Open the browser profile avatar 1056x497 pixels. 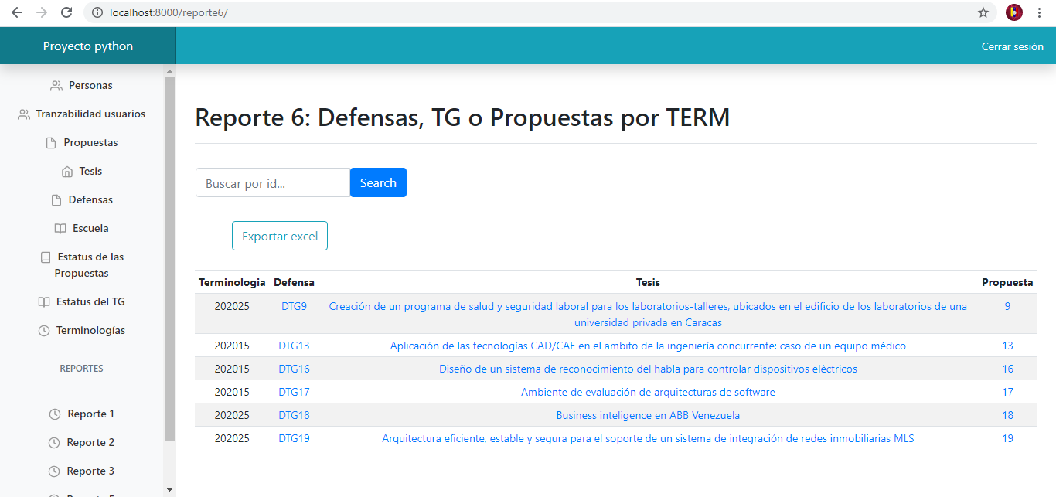[x=1014, y=12]
